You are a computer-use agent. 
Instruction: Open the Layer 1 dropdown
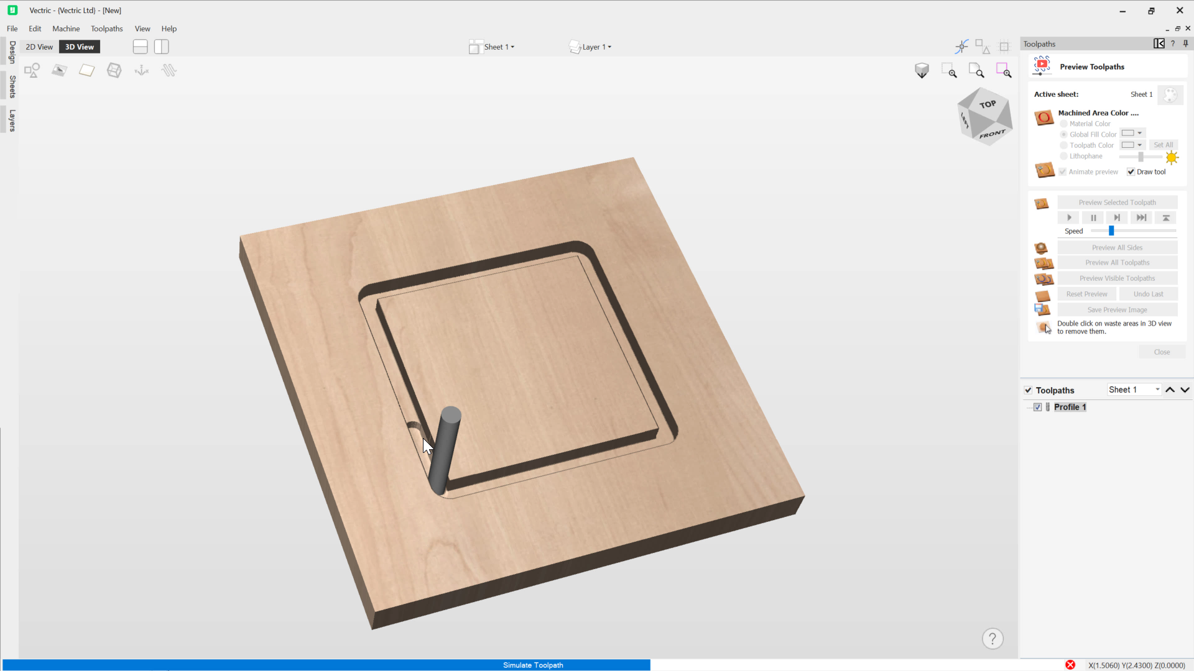pyautogui.click(x=596, y=47)
